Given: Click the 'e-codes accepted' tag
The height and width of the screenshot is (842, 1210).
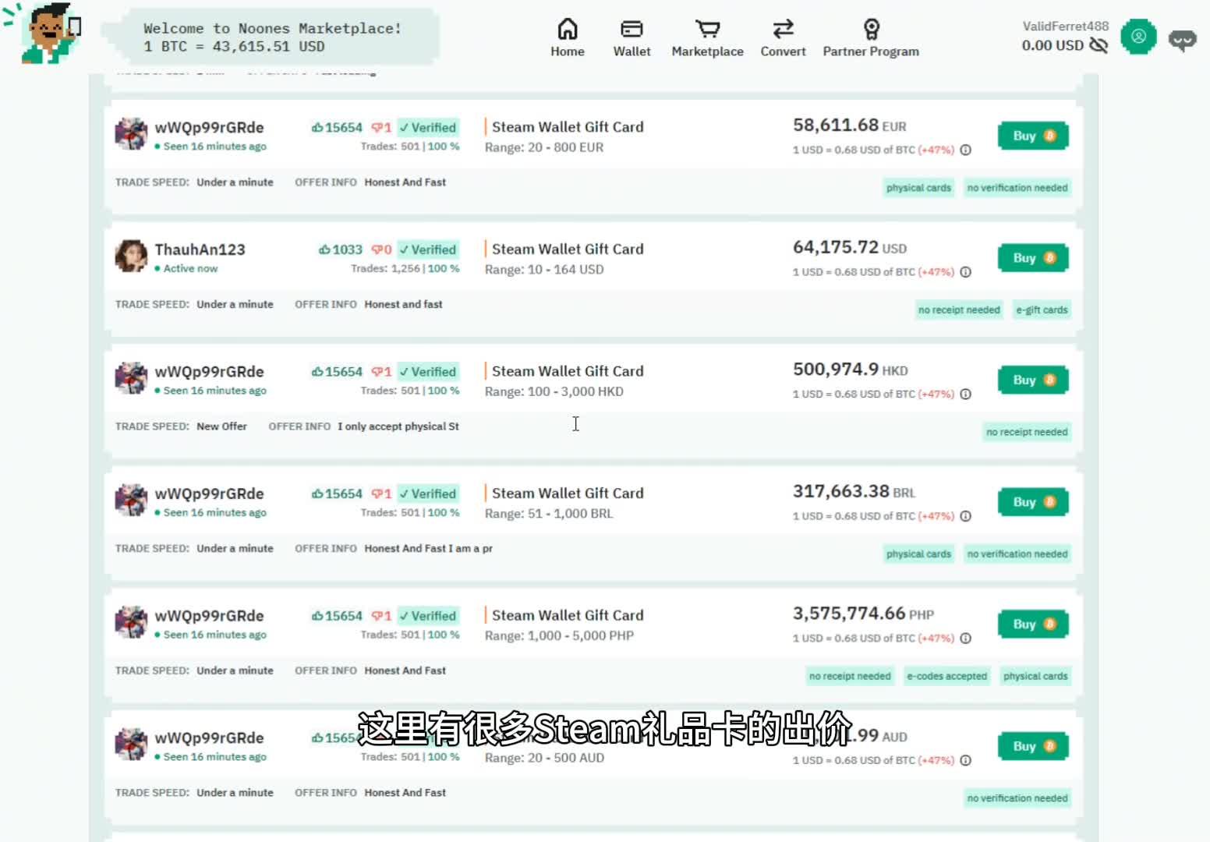Looking at the screenshot, I should point(946,676).
